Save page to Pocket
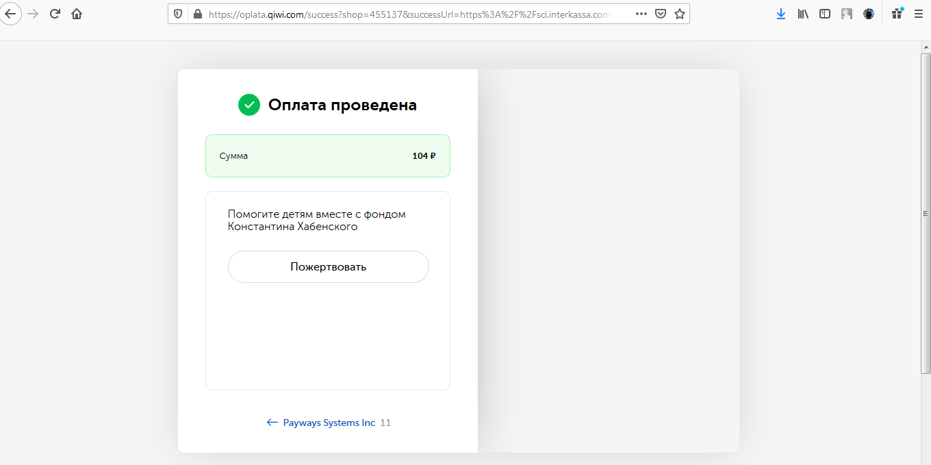931x465 pixels. point(661,14)
